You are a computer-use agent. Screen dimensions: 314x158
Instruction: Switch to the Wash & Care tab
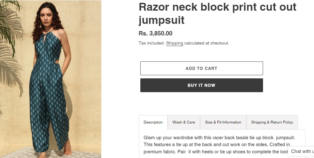tap(184, 122)
